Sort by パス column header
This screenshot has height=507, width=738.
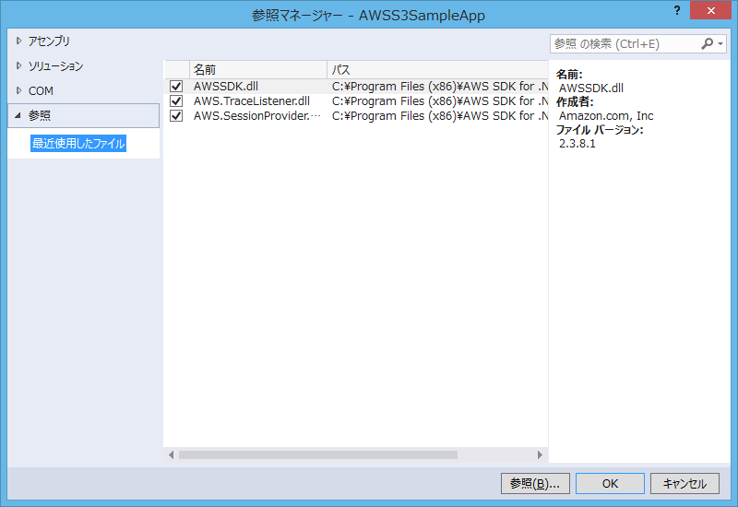click(437, 70)
